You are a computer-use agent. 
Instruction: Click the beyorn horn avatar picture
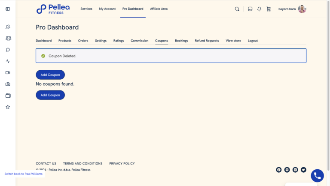[x=302, y=9]
